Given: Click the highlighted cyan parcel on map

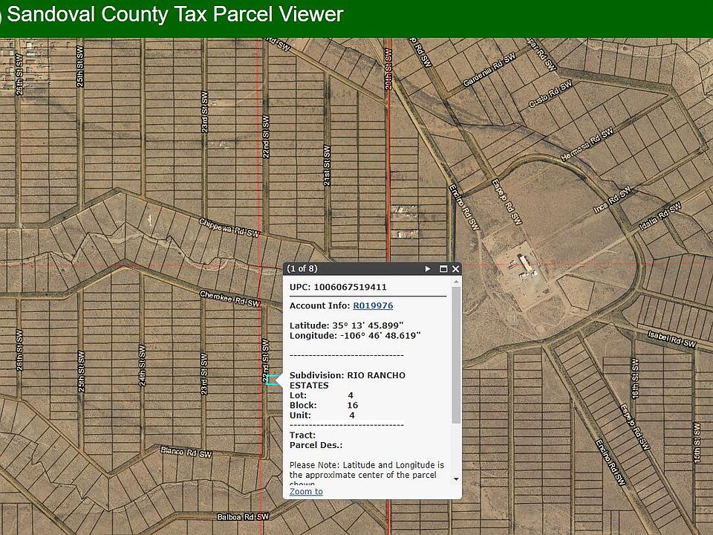Looking at the screenshot, I should pos(273,380).
